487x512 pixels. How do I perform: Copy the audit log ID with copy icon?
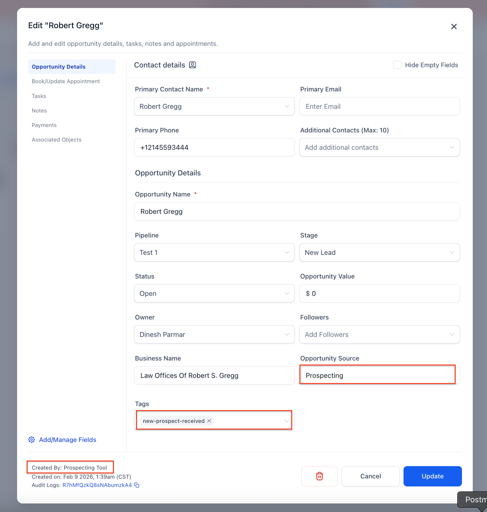(x=137, y=485)
